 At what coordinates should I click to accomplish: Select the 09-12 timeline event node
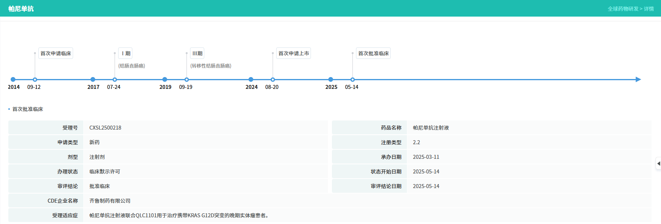(x=35, y=79)
